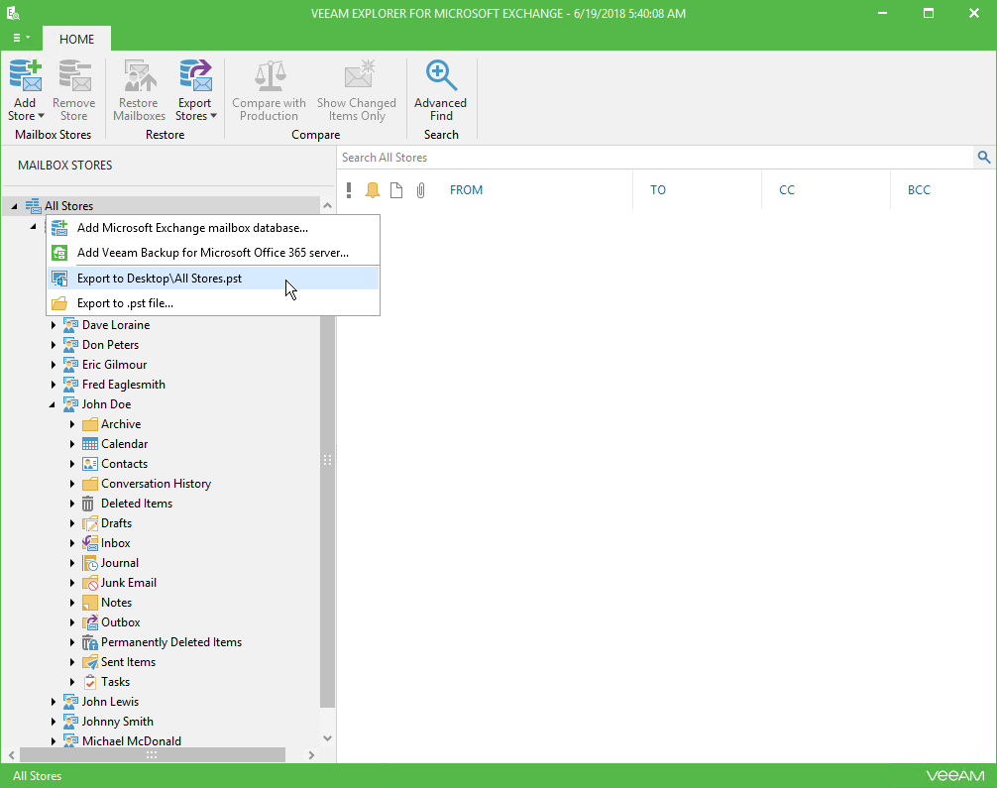The height and width of the screenshot is (788, 997).
Task: Expand the Conversation History folder
Action: coord(72,484)
